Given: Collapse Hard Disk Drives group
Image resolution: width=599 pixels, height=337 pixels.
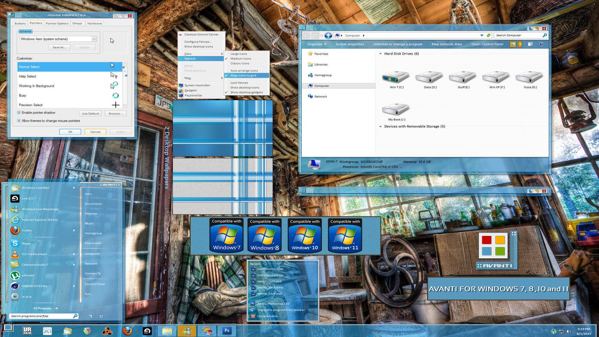Looking at the screenshot, I should [380, 54].
